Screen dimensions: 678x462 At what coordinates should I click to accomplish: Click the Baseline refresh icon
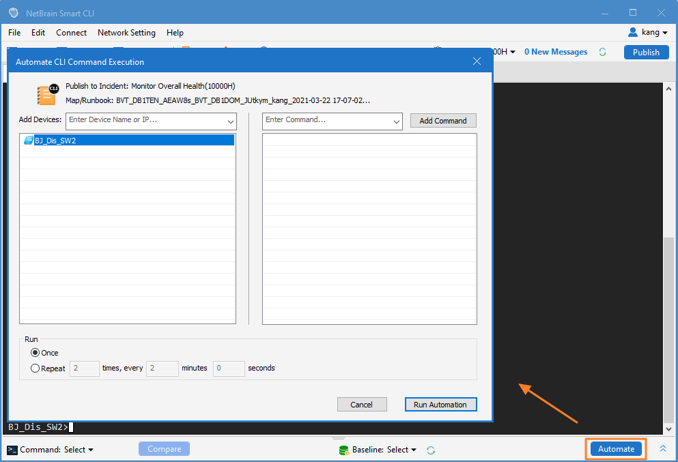[x=431, y=450]
